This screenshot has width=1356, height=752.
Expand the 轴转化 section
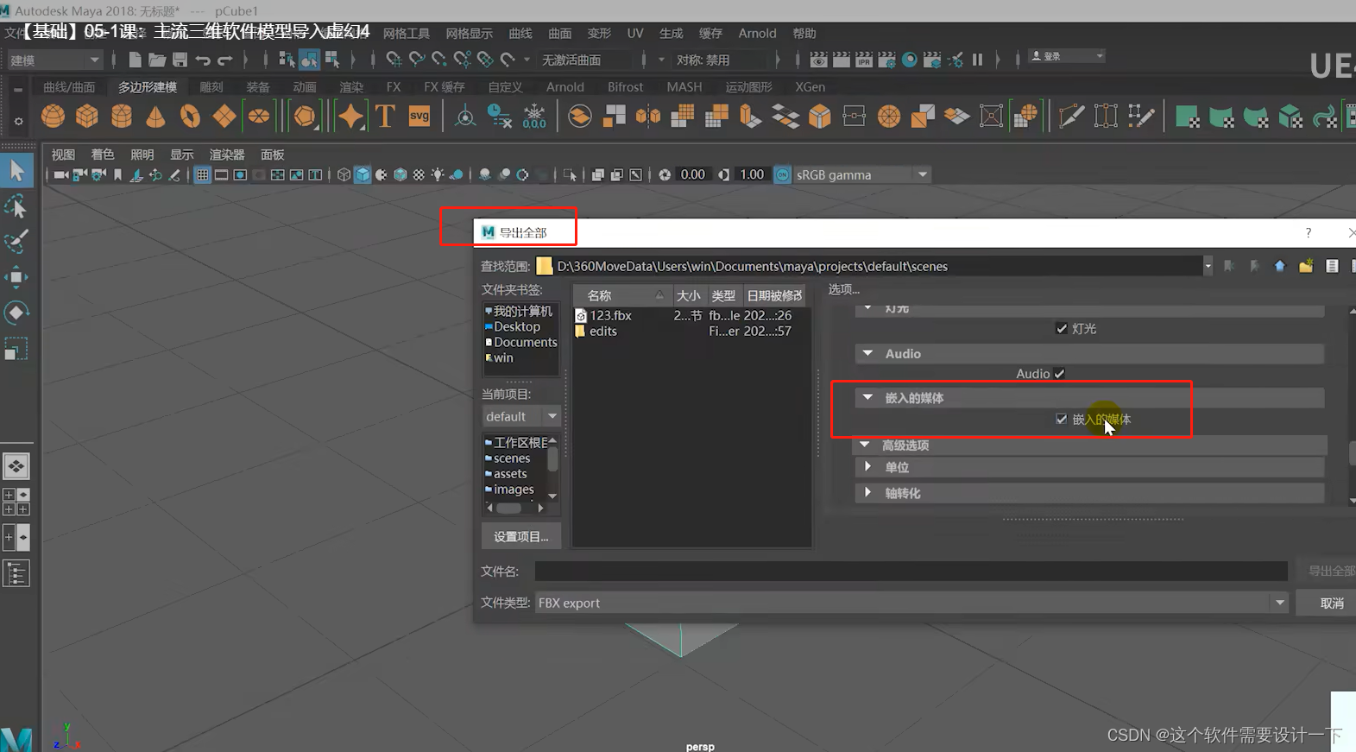[867, 492]
